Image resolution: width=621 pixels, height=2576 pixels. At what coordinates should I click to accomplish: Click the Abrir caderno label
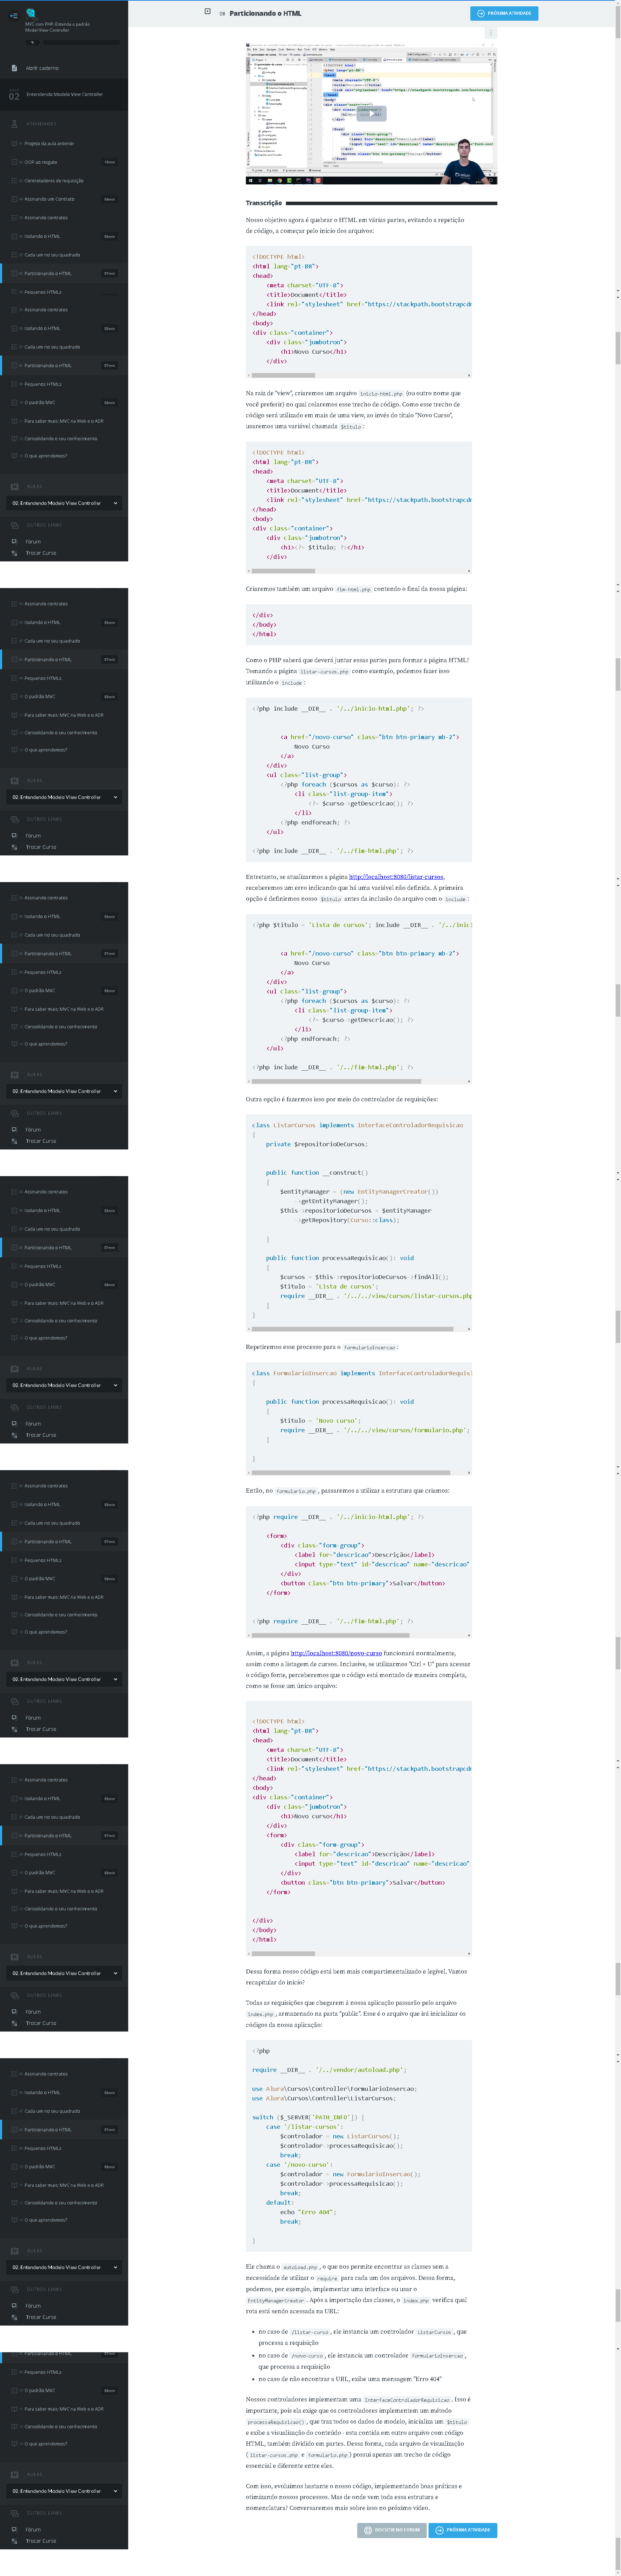click(42, 68)
